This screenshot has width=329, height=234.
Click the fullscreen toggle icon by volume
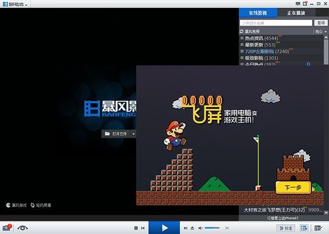coord(227,228)
